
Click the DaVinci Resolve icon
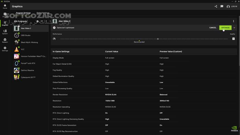[16, 70]
